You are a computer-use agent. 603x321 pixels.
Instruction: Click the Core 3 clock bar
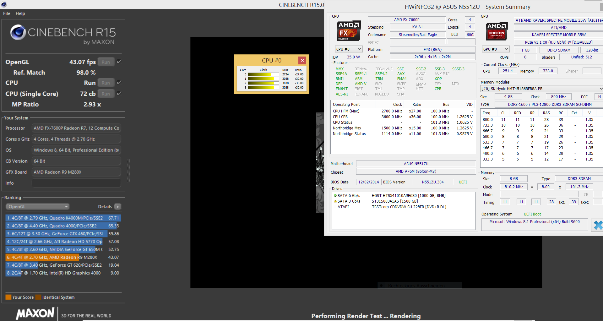click(263, 88)
